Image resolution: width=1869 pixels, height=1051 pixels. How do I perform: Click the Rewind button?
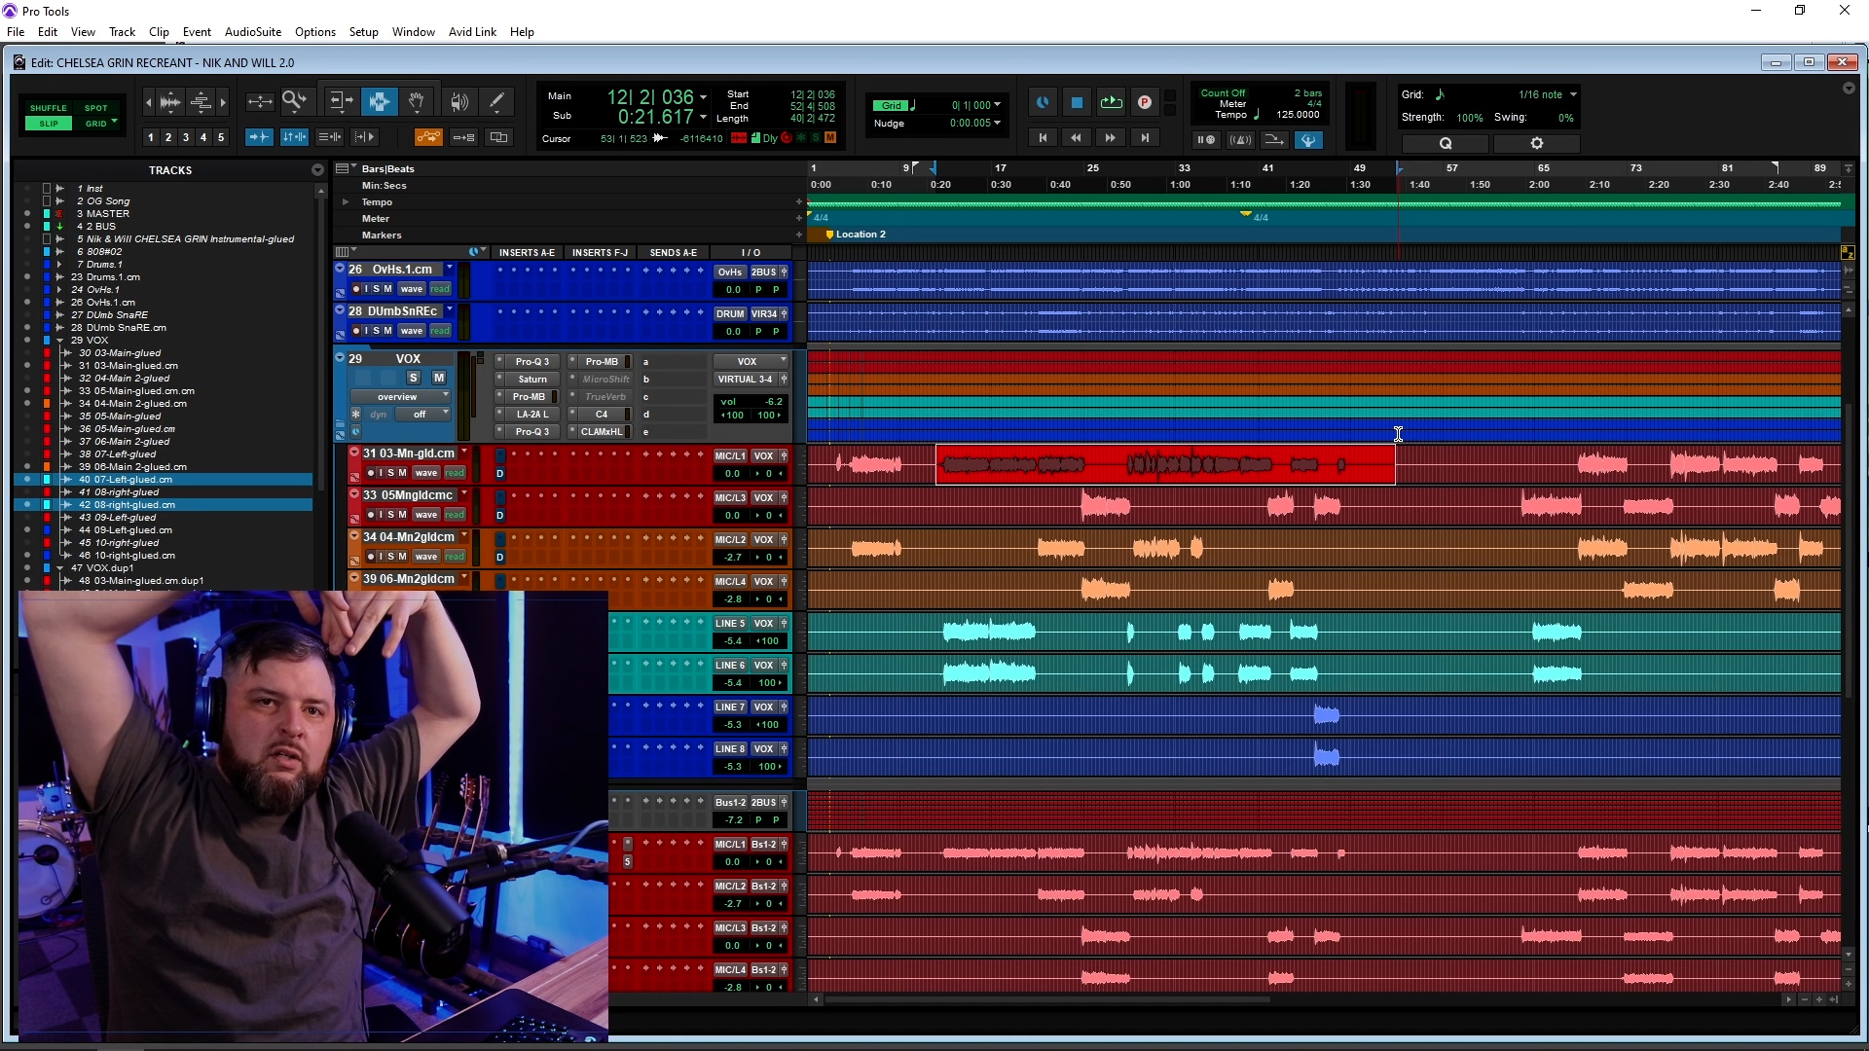point(1077,138)
